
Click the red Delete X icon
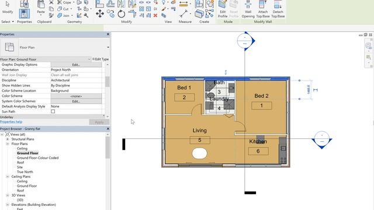(155, 16)
